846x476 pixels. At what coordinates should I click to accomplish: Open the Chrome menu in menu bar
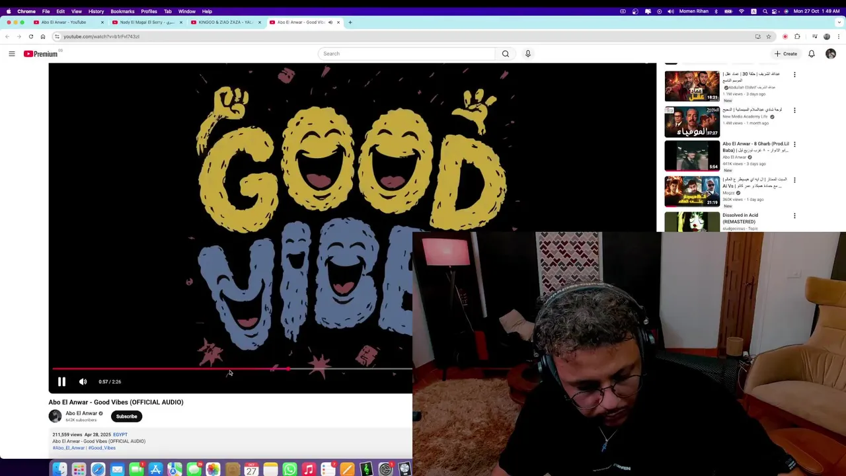[26, 11]
